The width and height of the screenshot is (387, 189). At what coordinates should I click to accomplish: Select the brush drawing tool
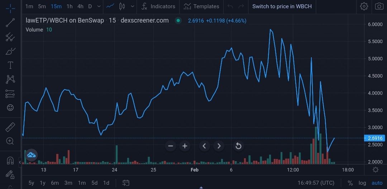click(x=10, y=51)
